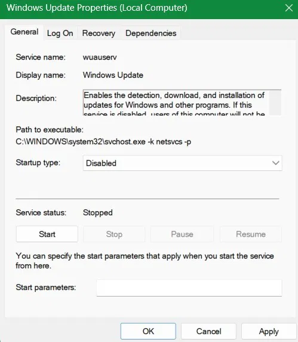Viewport: 298px width, 342px height.
Task: Switch to the Recovery tab
Action: (99, 33)
